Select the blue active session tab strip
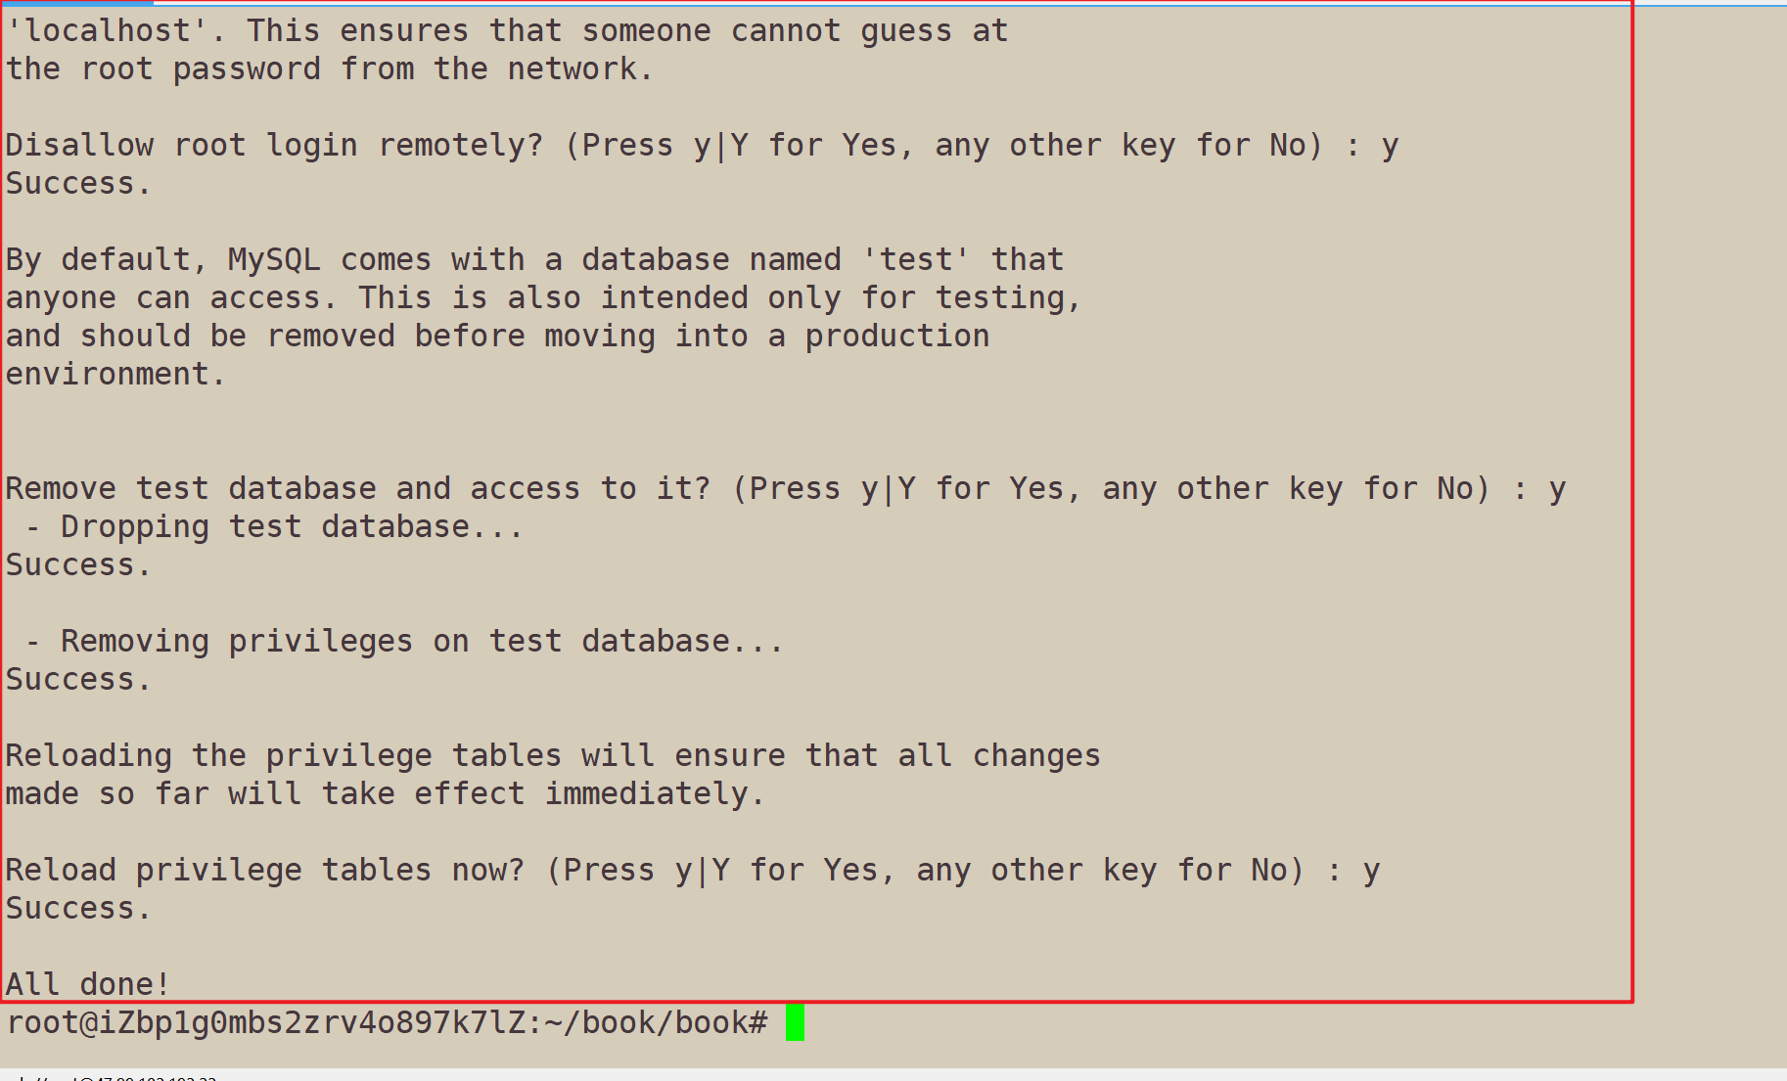1787x1081 pixels. pyautogui.click(x=76, y=3)
